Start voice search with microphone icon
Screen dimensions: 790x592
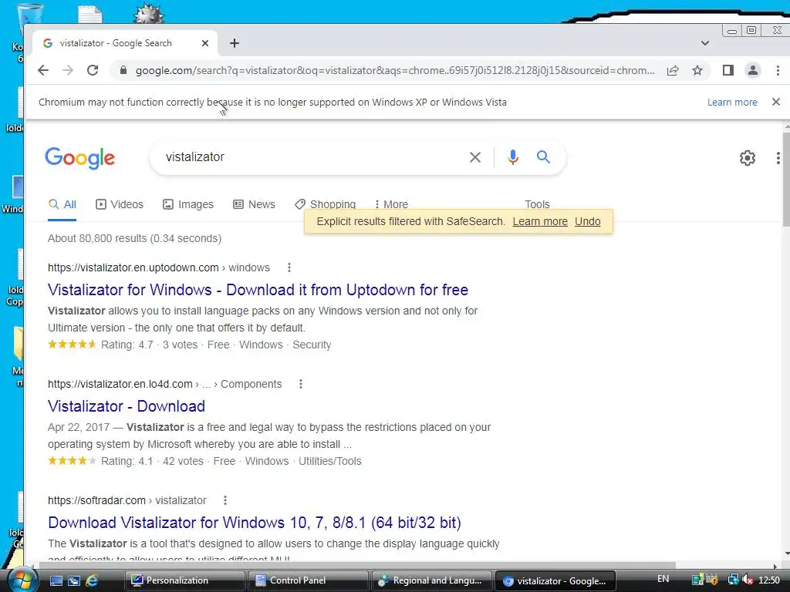click(513, 157)
